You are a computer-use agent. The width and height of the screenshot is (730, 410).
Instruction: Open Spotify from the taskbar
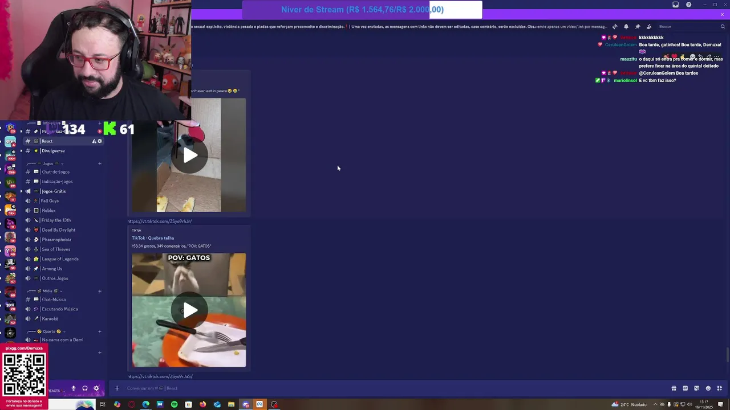click(174, 404)
